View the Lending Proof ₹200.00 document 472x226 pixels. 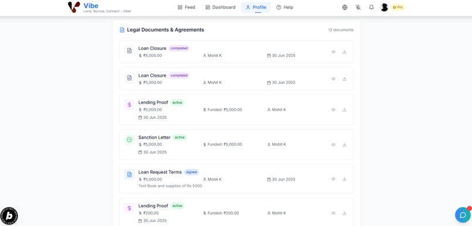[x=333, y=213]
